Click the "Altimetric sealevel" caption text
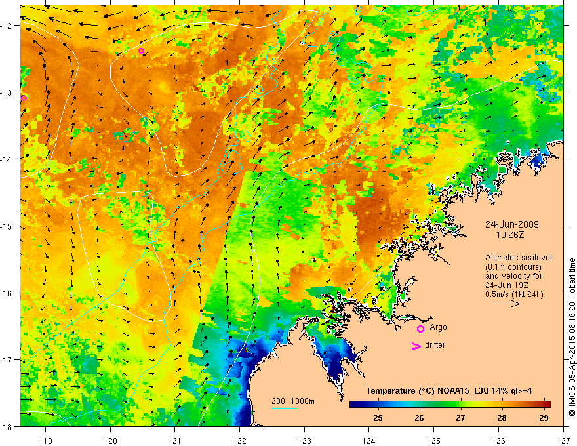The height and width of the screenshot is (446, 577). 519,258
